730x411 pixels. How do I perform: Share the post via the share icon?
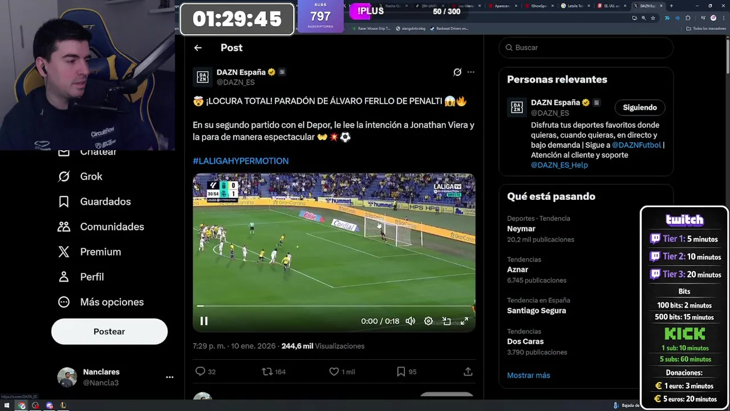468,372
